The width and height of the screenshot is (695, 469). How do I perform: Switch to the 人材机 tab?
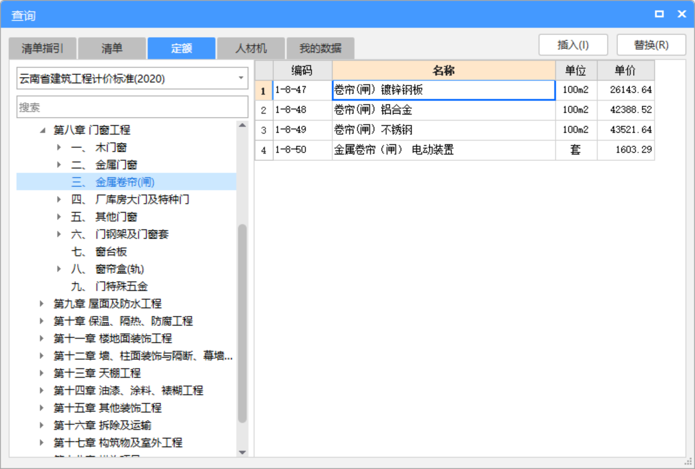(251, 48)
